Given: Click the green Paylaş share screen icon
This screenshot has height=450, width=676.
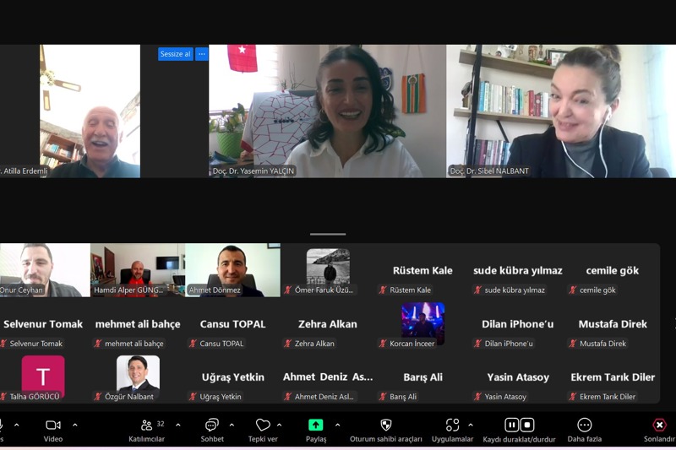Looking at the screenshot, I should pos(315,426).
